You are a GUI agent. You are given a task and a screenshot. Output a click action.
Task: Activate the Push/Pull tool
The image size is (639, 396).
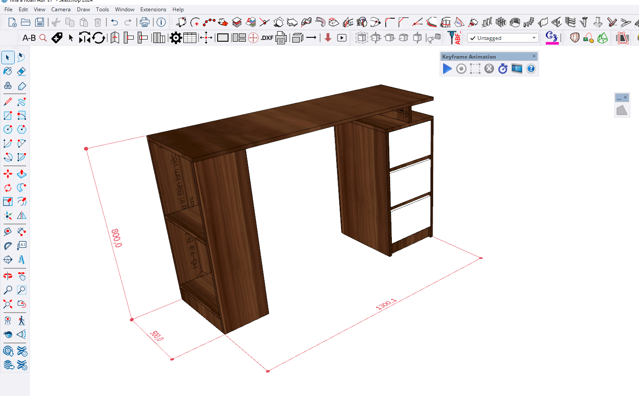(x=22, y=174)
